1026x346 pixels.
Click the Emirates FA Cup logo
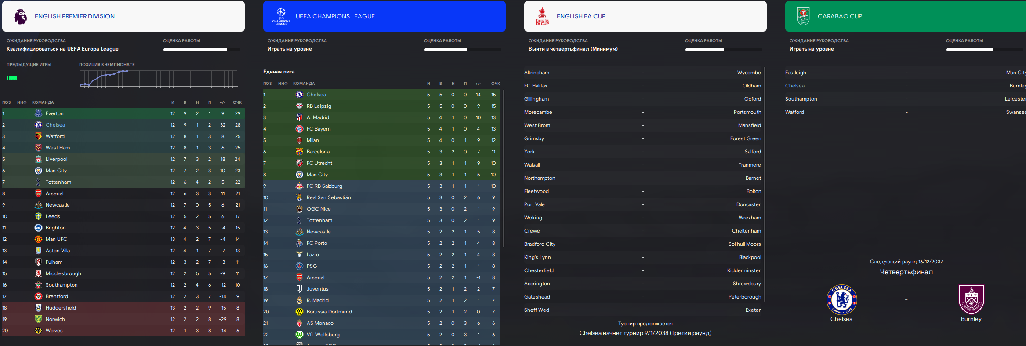point(542,16)
